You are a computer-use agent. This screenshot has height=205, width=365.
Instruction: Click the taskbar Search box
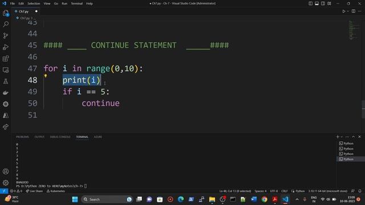[107, 199]
